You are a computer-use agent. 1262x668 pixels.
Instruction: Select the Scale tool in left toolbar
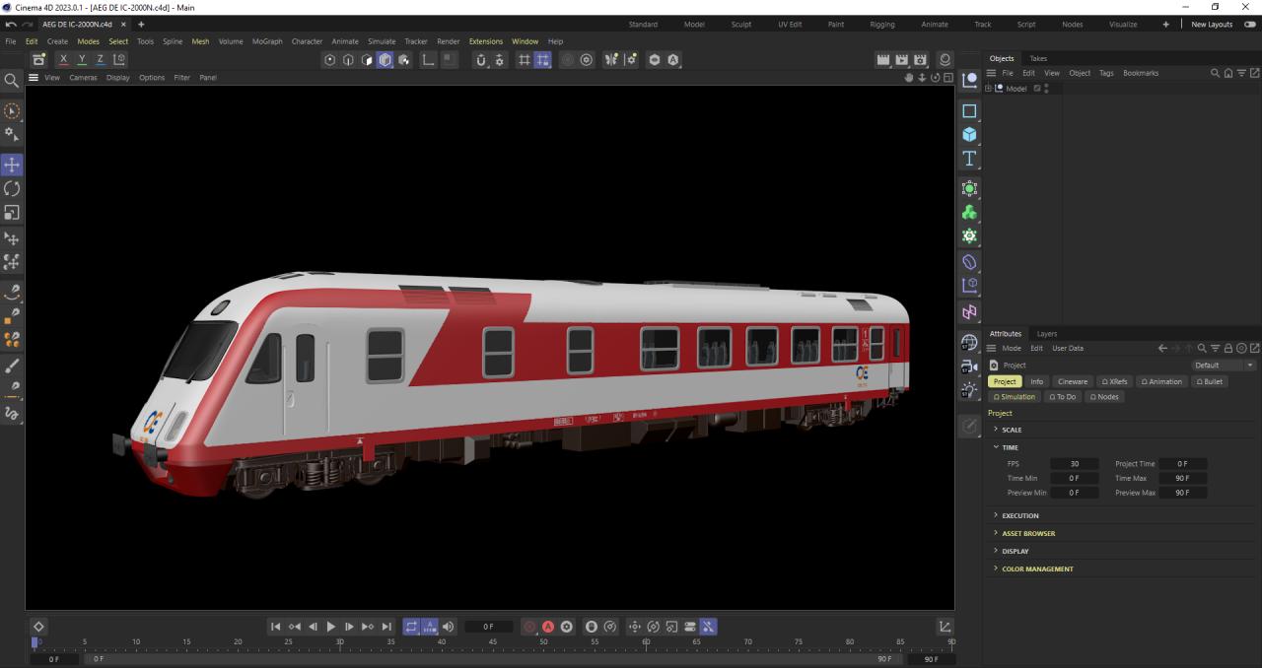[12, 212]
